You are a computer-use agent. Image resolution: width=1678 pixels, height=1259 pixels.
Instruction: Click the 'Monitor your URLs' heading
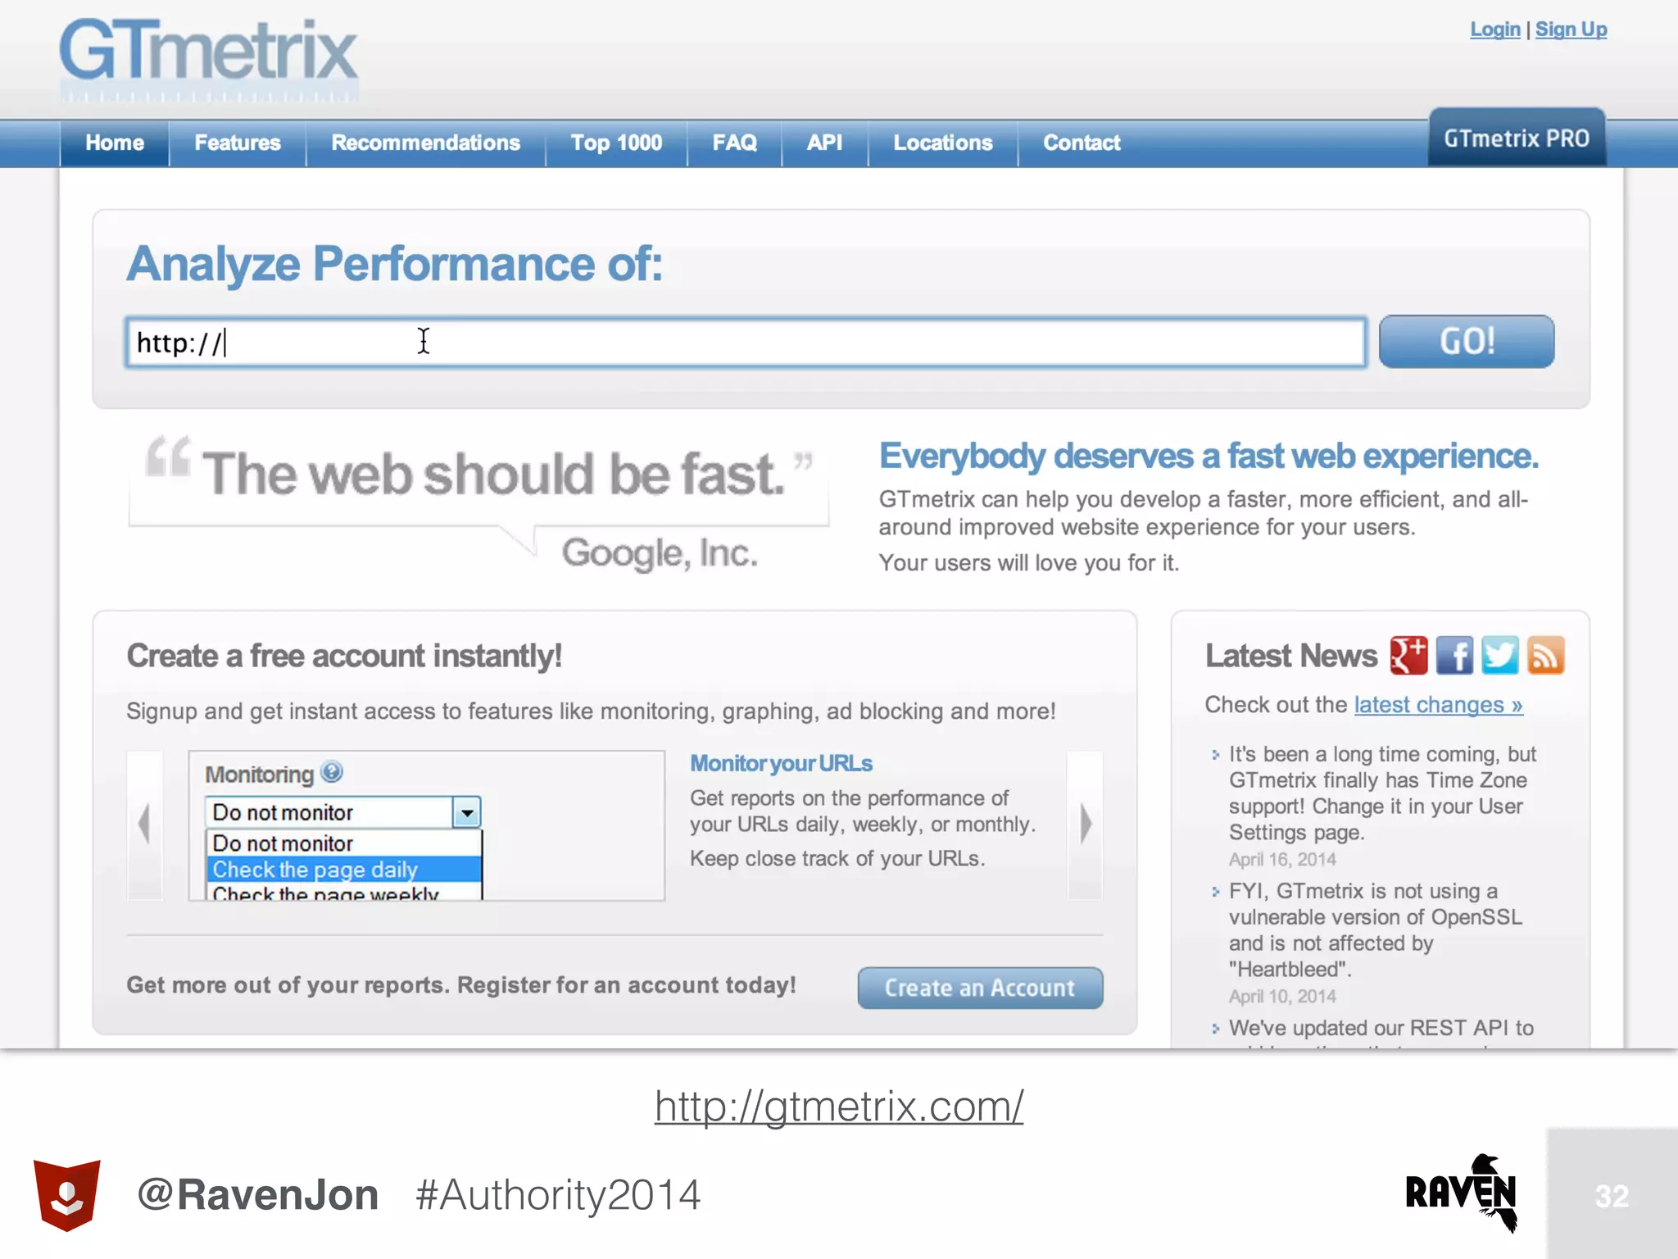click(781, 763)
